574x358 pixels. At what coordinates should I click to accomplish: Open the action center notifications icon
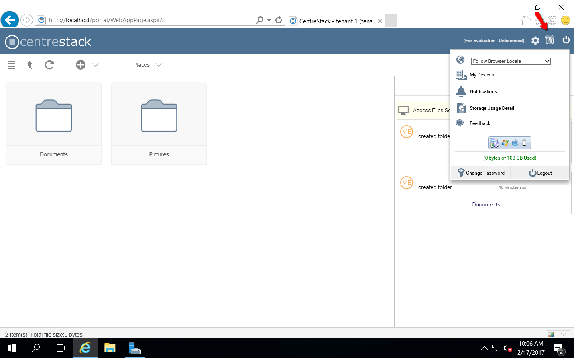(x=559, y=349)
